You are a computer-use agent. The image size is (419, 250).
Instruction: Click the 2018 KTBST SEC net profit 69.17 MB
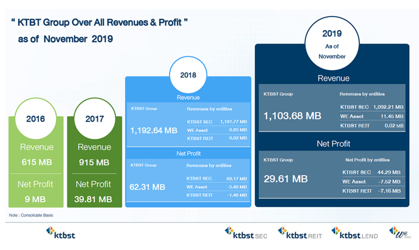tap(237, 179)
